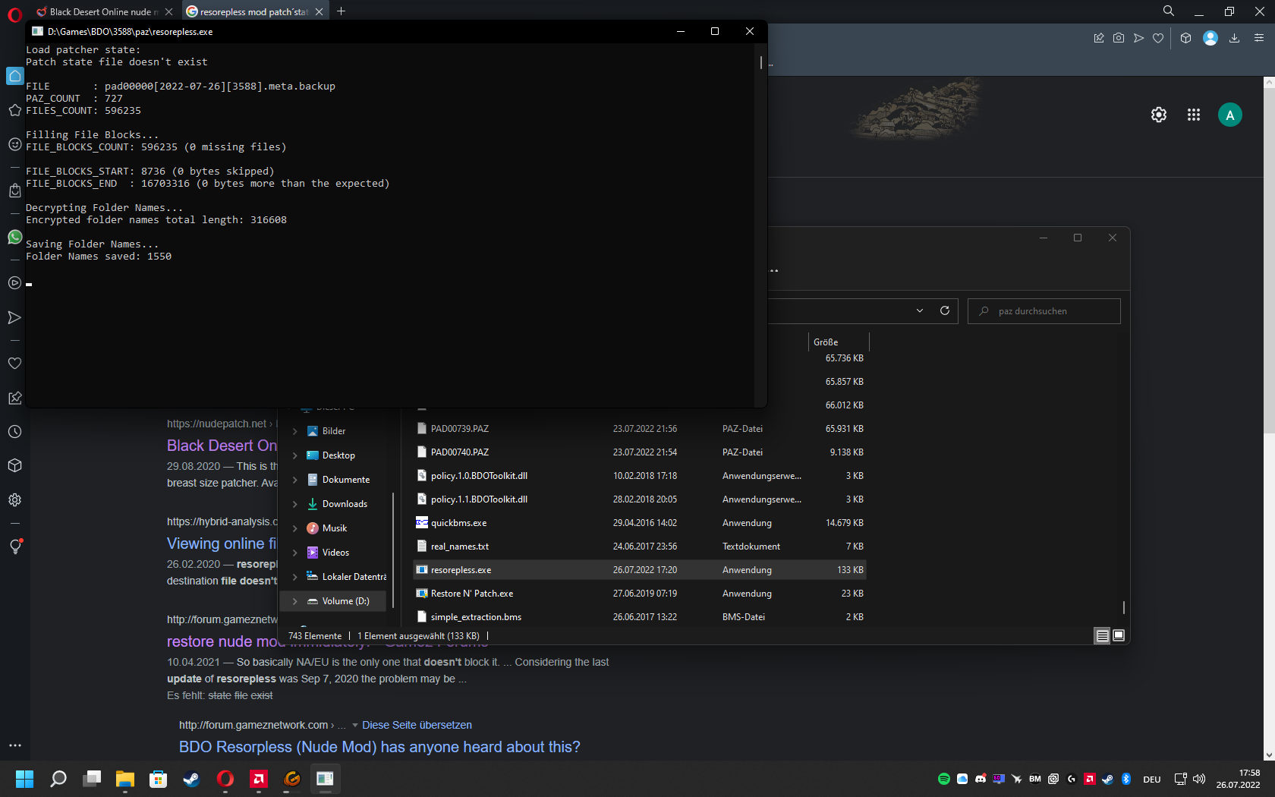This screenshot has height=797, width=1275.
Task: Refresh the Explorer folder view
Action: pyautogui.click(x=945, y=310)
